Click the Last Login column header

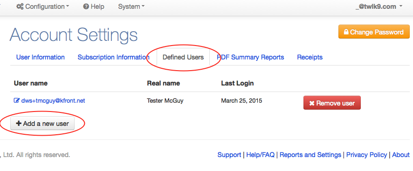237,83
